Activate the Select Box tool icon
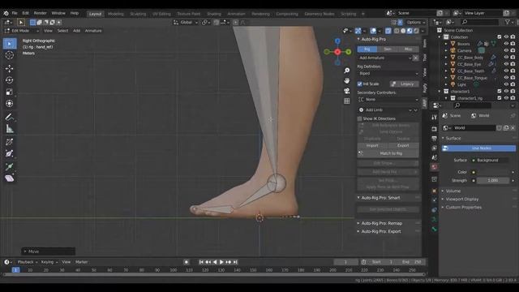519x292 pixels. click(x=9, y=44)
